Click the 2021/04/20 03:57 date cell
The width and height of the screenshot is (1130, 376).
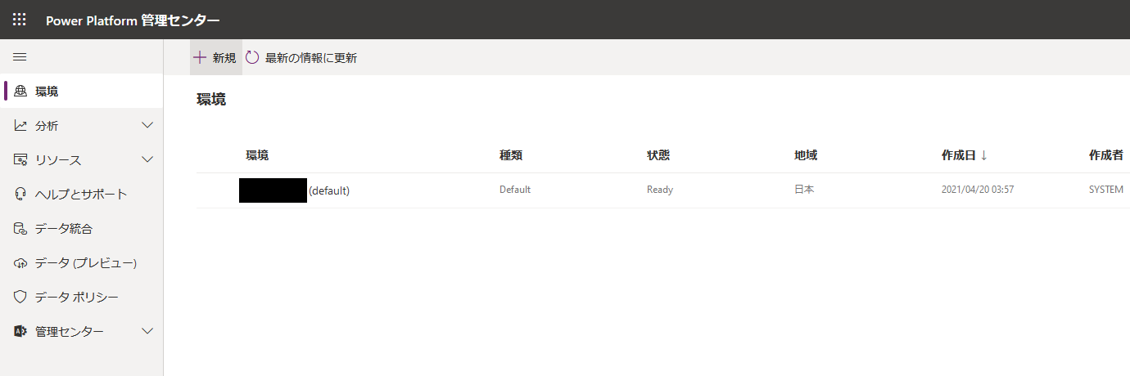click(x=978, y=190)
